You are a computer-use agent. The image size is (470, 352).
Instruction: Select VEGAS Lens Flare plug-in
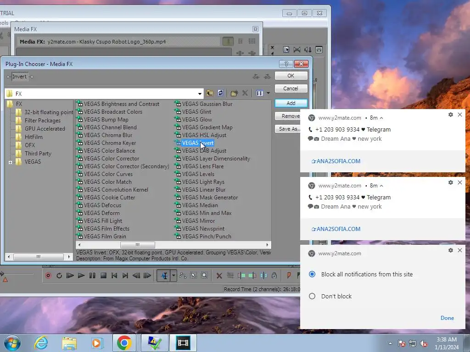(202, 166)
